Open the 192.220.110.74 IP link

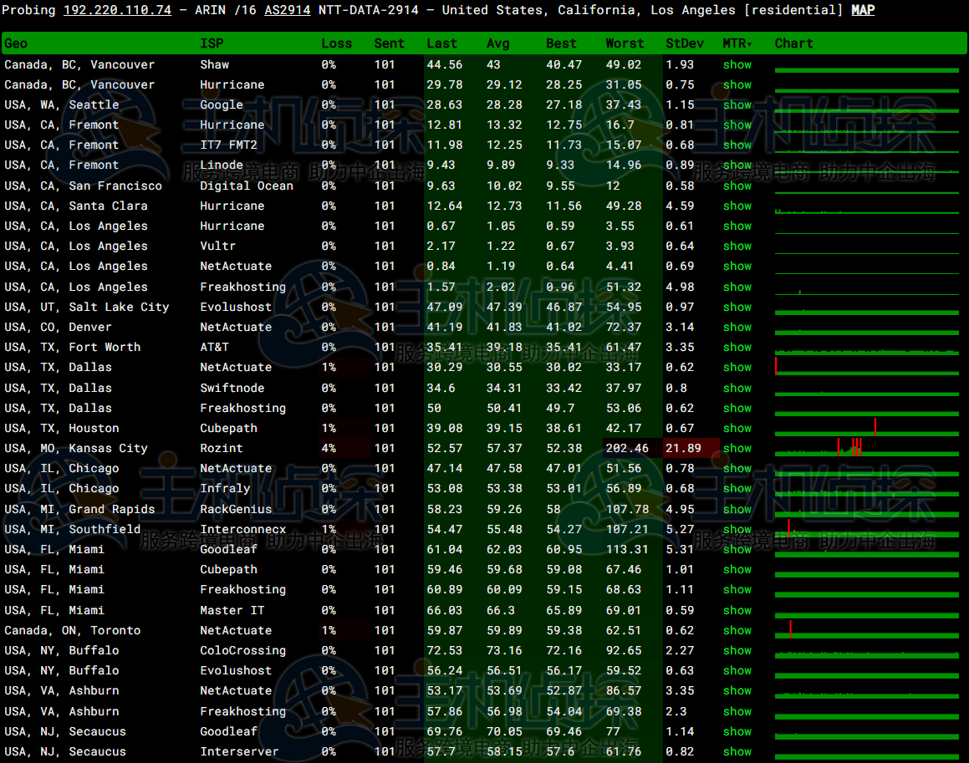tap(117, 10)
